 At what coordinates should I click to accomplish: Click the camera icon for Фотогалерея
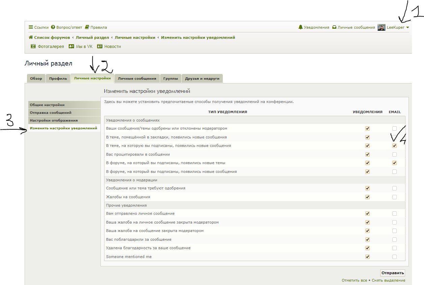(33, 47)
